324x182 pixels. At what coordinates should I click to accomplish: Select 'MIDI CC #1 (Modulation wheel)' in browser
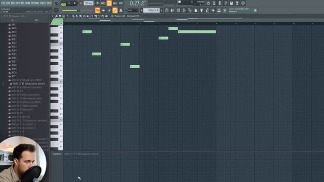29,84
